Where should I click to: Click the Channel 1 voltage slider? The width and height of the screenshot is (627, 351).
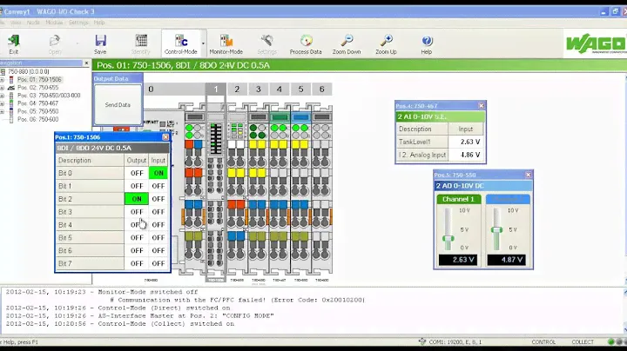448,236
